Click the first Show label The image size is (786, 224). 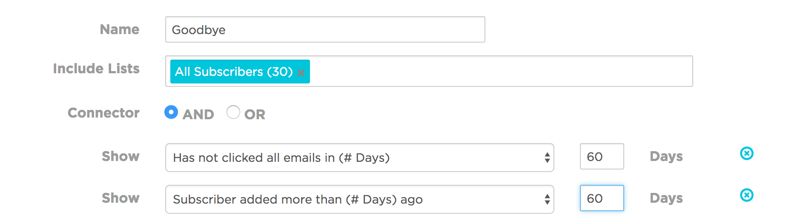tap(120, 156)
